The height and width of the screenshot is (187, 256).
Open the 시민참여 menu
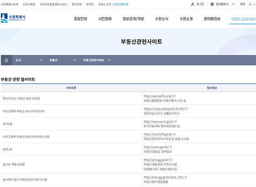click(x=105, y=19)
